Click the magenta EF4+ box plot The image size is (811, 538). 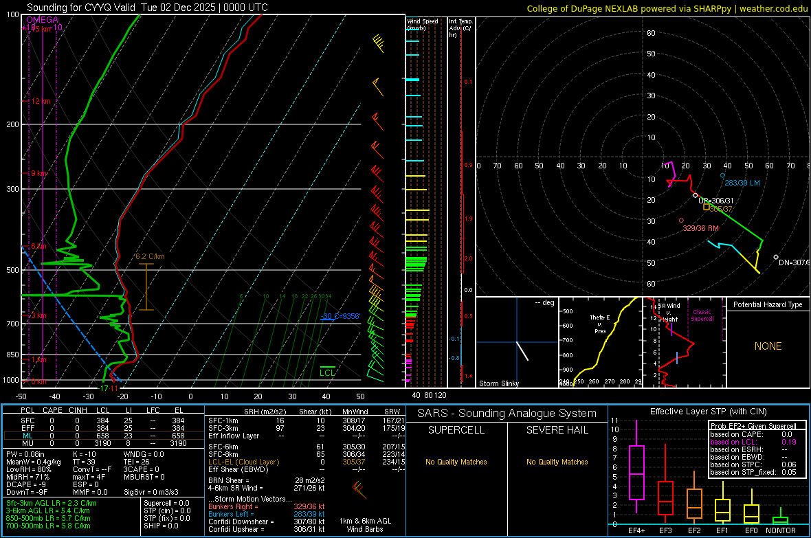[636, 467]
